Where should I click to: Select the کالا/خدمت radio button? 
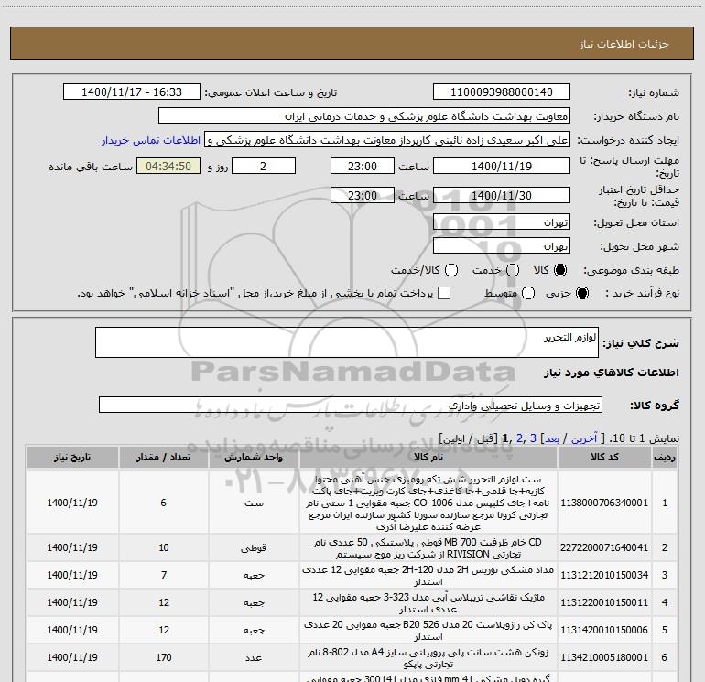click(x=451, y=270)
